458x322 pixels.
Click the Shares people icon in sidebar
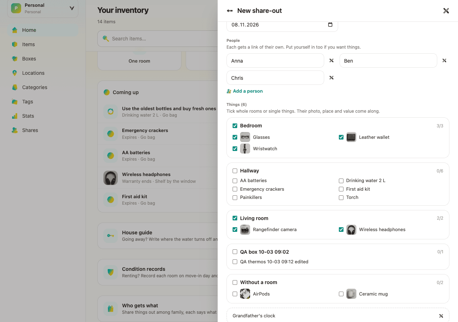[15, 130]
